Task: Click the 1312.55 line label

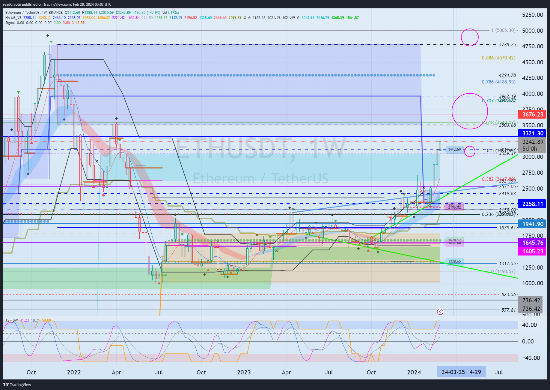Action: [x=507, y=263]
